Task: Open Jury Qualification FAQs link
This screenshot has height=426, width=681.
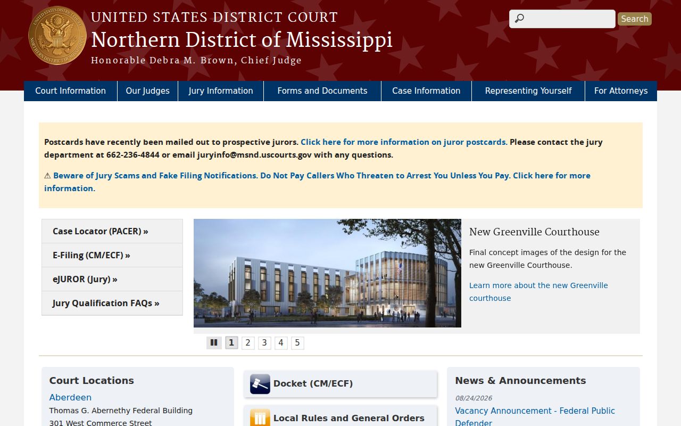Action: [x=112, y=303]
